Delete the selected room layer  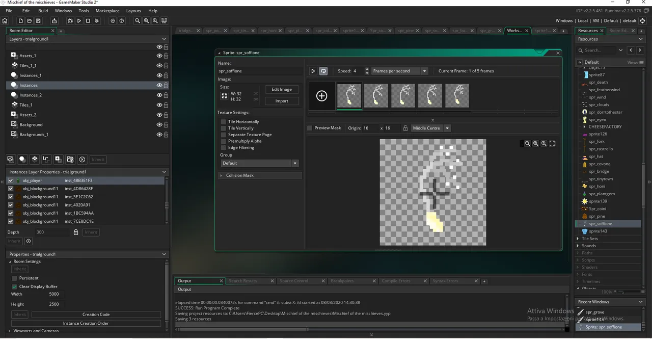82,159
